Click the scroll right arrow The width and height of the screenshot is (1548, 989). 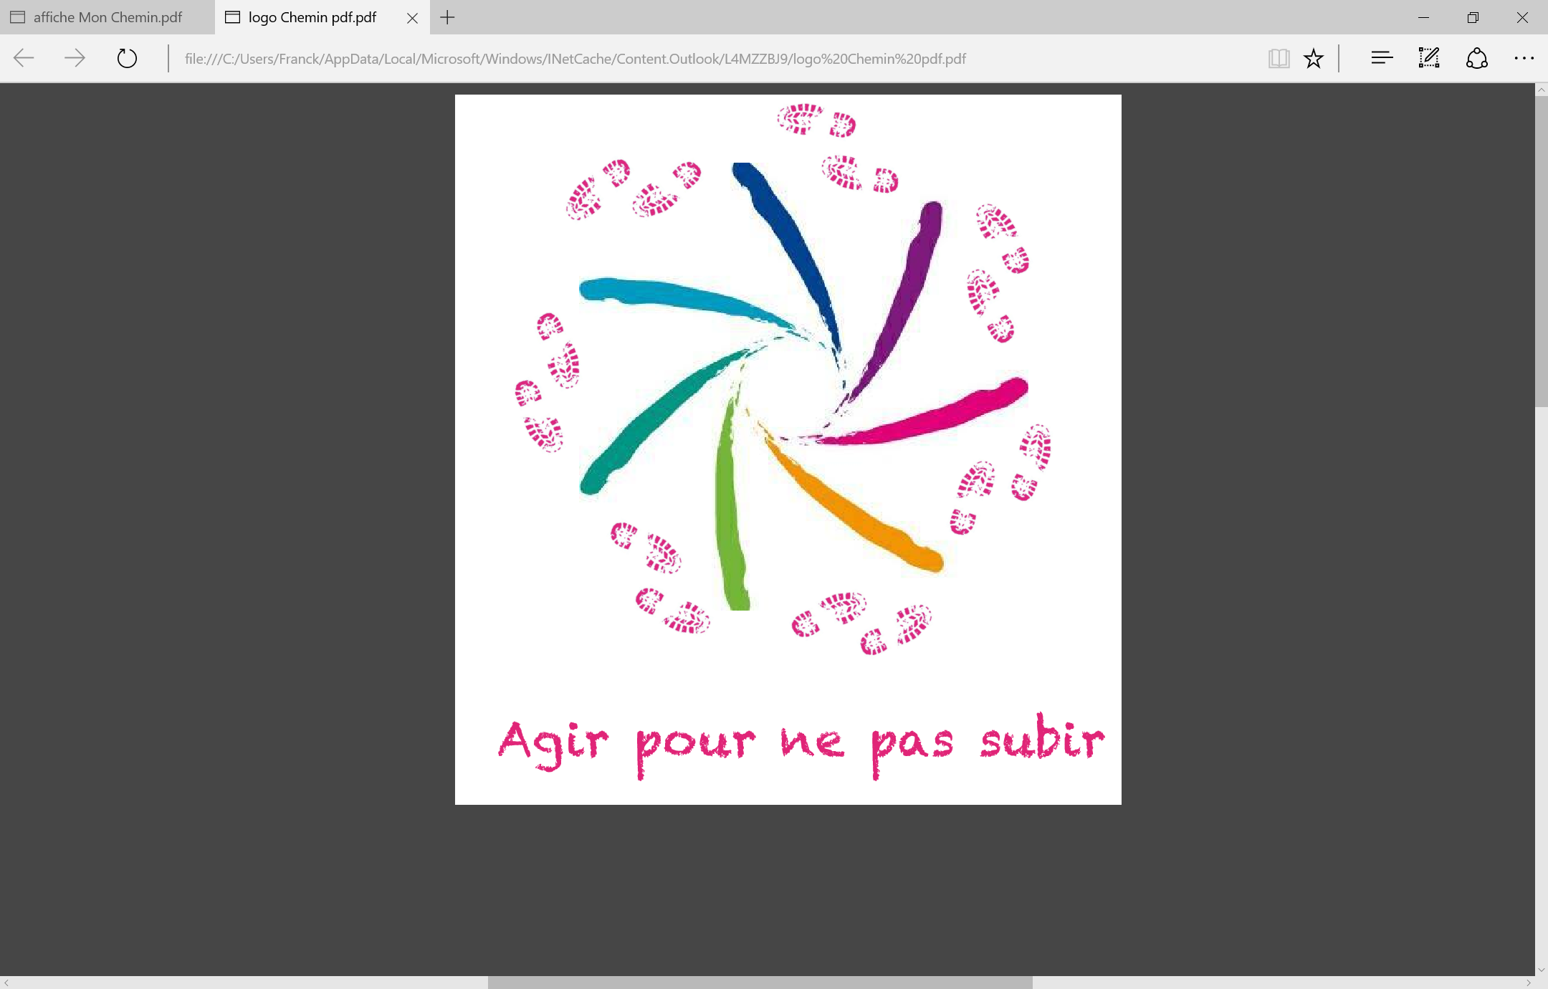point(1528,983)
